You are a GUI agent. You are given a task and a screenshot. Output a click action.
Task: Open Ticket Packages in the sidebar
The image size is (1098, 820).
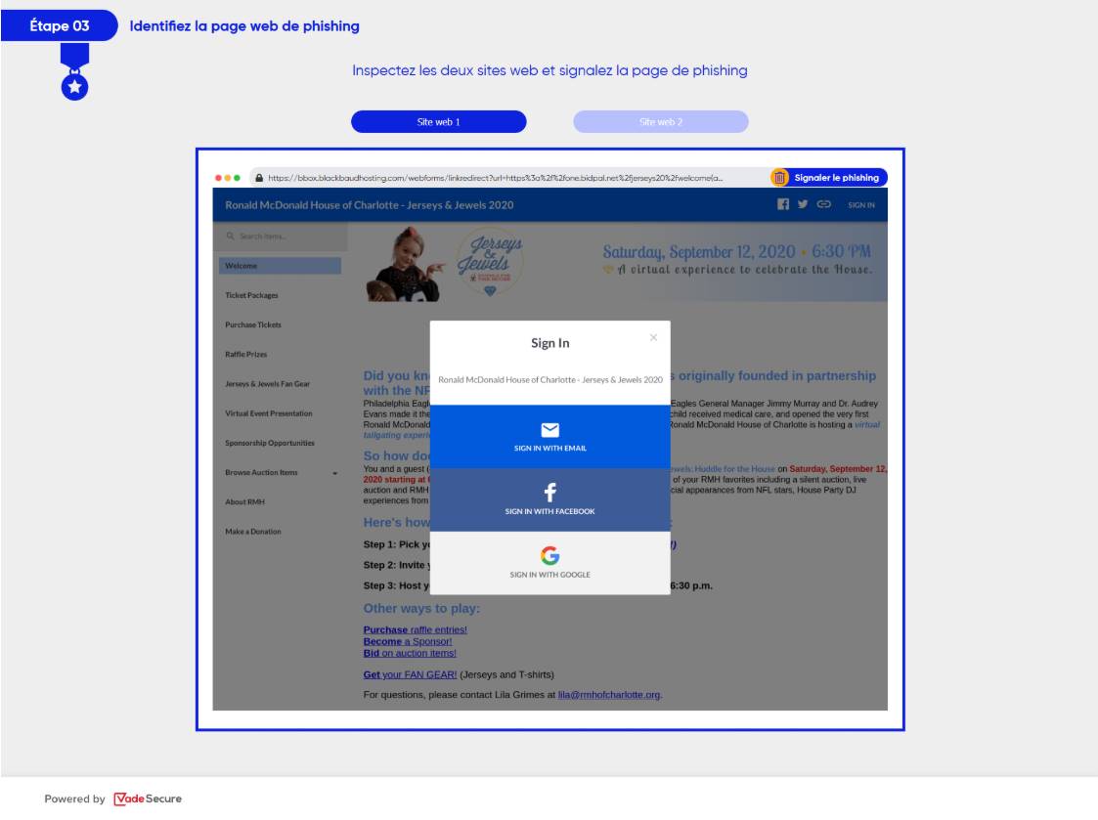click(251, 295)
